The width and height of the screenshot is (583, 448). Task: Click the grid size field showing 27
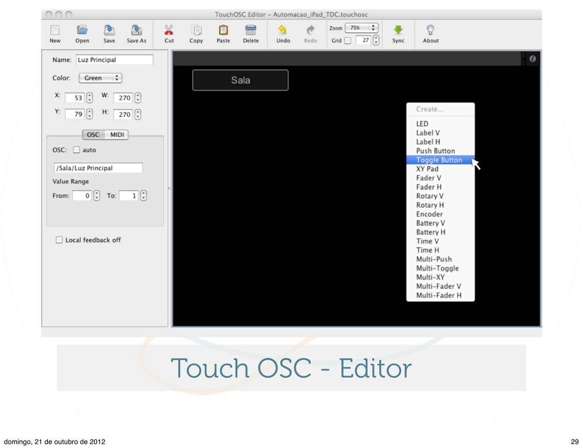363,41
